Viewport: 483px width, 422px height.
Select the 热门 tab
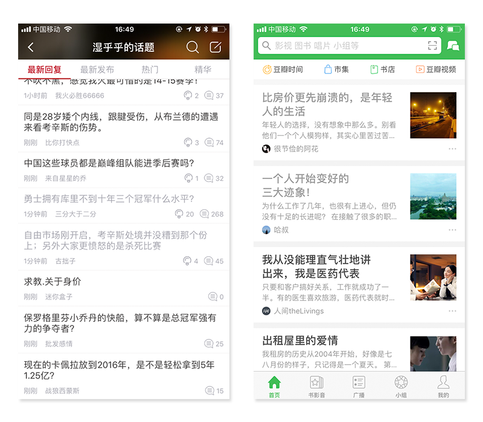click(x=149, y=69)
